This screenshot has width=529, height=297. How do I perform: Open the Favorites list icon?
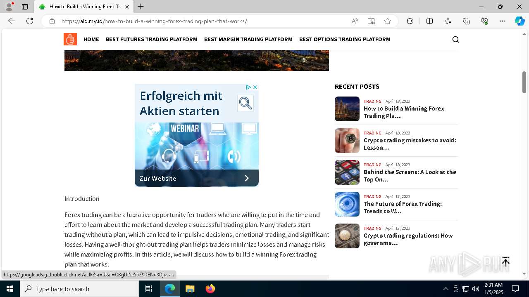(448, 21)
